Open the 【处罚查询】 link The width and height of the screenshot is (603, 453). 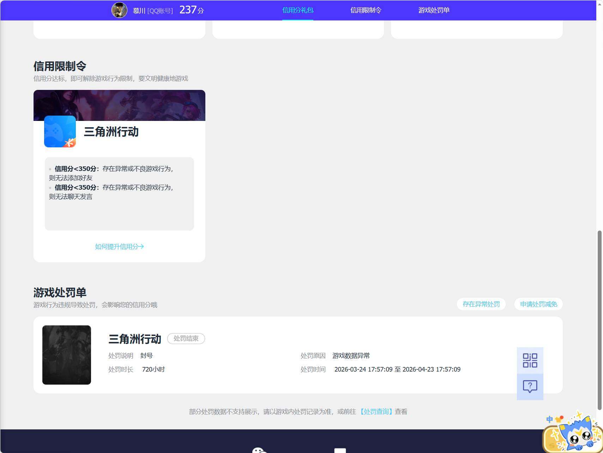click(376, 411)
